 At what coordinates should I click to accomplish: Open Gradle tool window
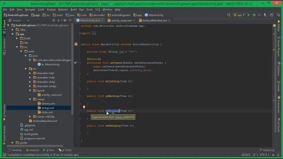pos(279,86)
